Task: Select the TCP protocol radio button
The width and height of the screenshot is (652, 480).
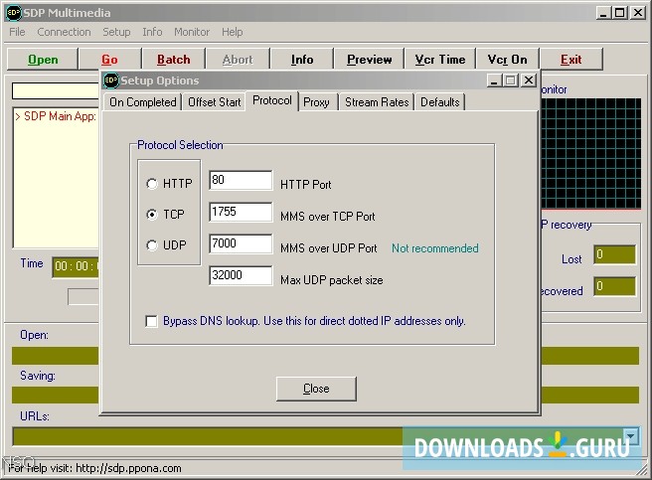Action: pos(152,215)
